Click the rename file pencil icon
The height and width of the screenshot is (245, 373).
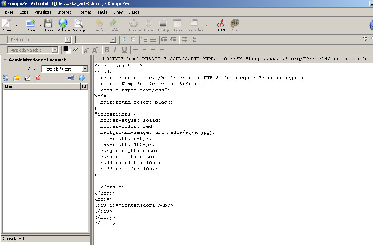click(27, 78)
